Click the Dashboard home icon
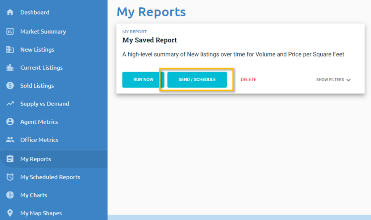The width and height of the screenshot is (371, 220). [x=10, y=12]
